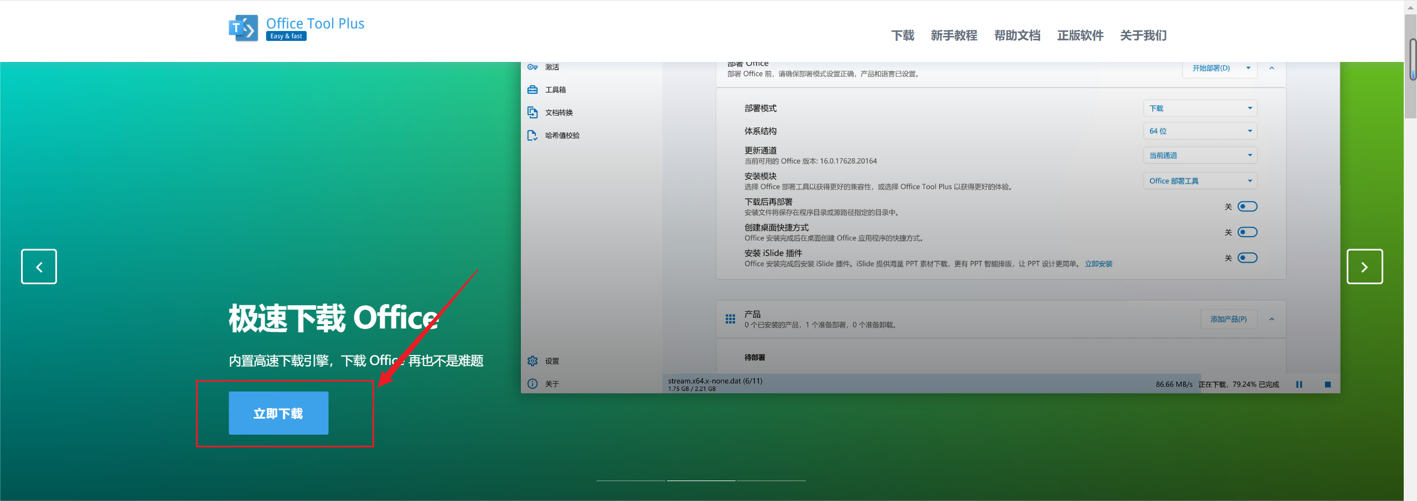Select the first carousel indicator line
The width and height of the screenshot is (1417, 501).
pyautogui.click(x=631, y=481)
